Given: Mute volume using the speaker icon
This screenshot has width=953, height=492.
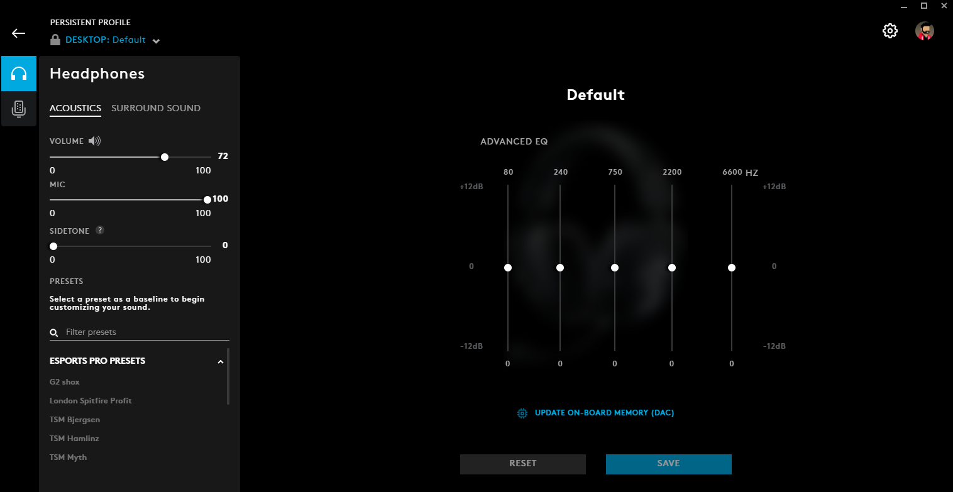Looking at the screenshot, I should pos(94,141).
